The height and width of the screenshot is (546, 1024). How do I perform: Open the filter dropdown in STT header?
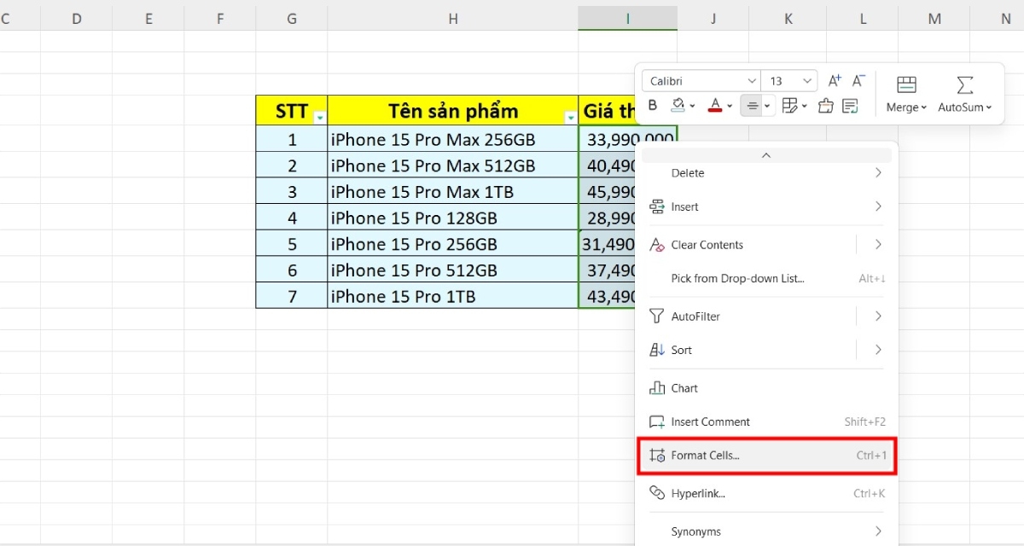319,118
